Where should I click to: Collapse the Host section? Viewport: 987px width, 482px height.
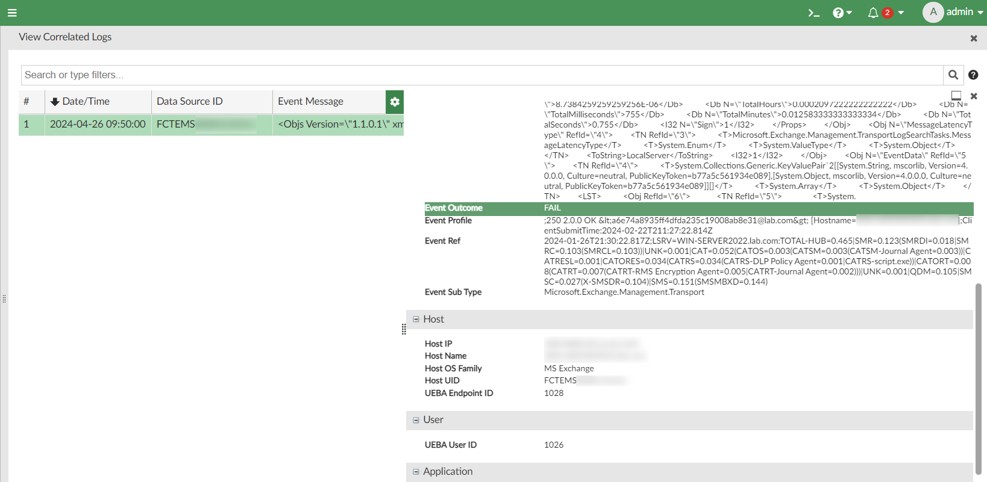416,320
